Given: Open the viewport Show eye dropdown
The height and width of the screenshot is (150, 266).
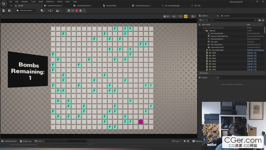Looking at the screenshot, I should point(174,16).
